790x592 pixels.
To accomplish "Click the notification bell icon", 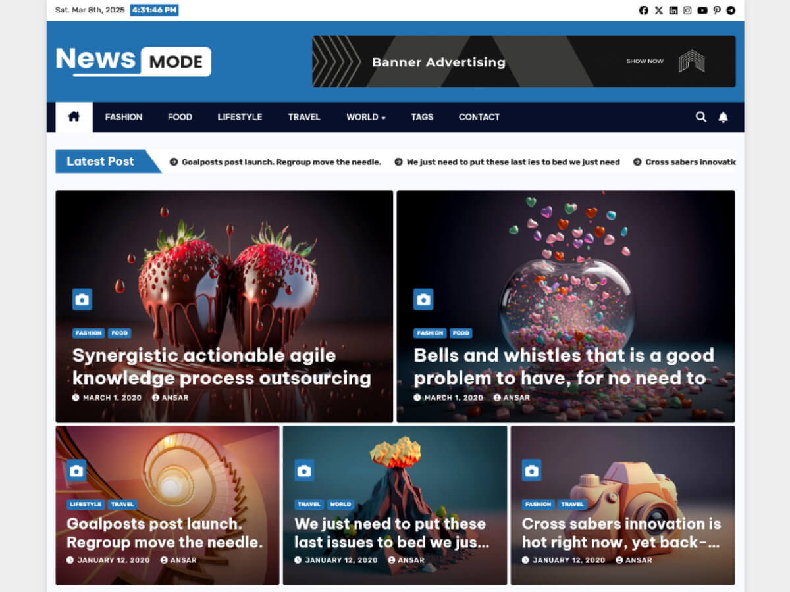I will [722, 116].
